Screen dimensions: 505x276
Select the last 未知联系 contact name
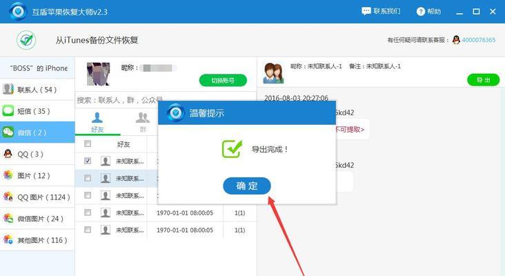130,230
